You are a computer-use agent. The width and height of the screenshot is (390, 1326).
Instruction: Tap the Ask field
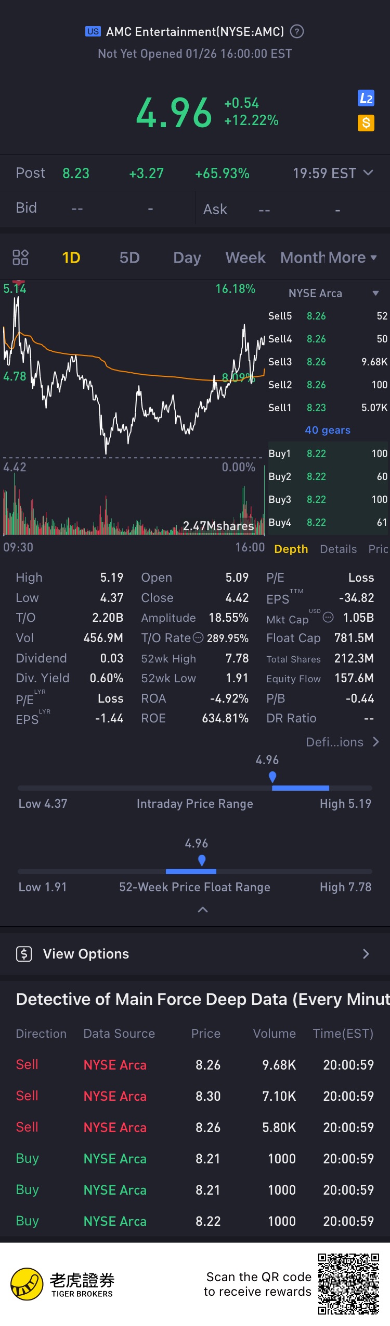[x=293, y=209]
